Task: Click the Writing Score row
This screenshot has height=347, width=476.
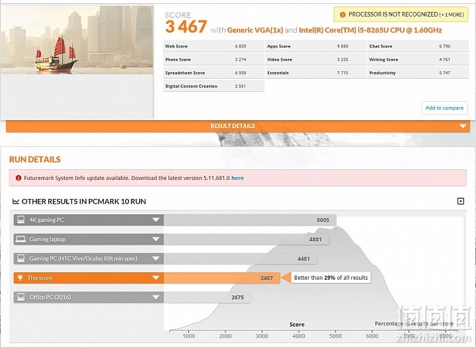Action: pos(418,59)
